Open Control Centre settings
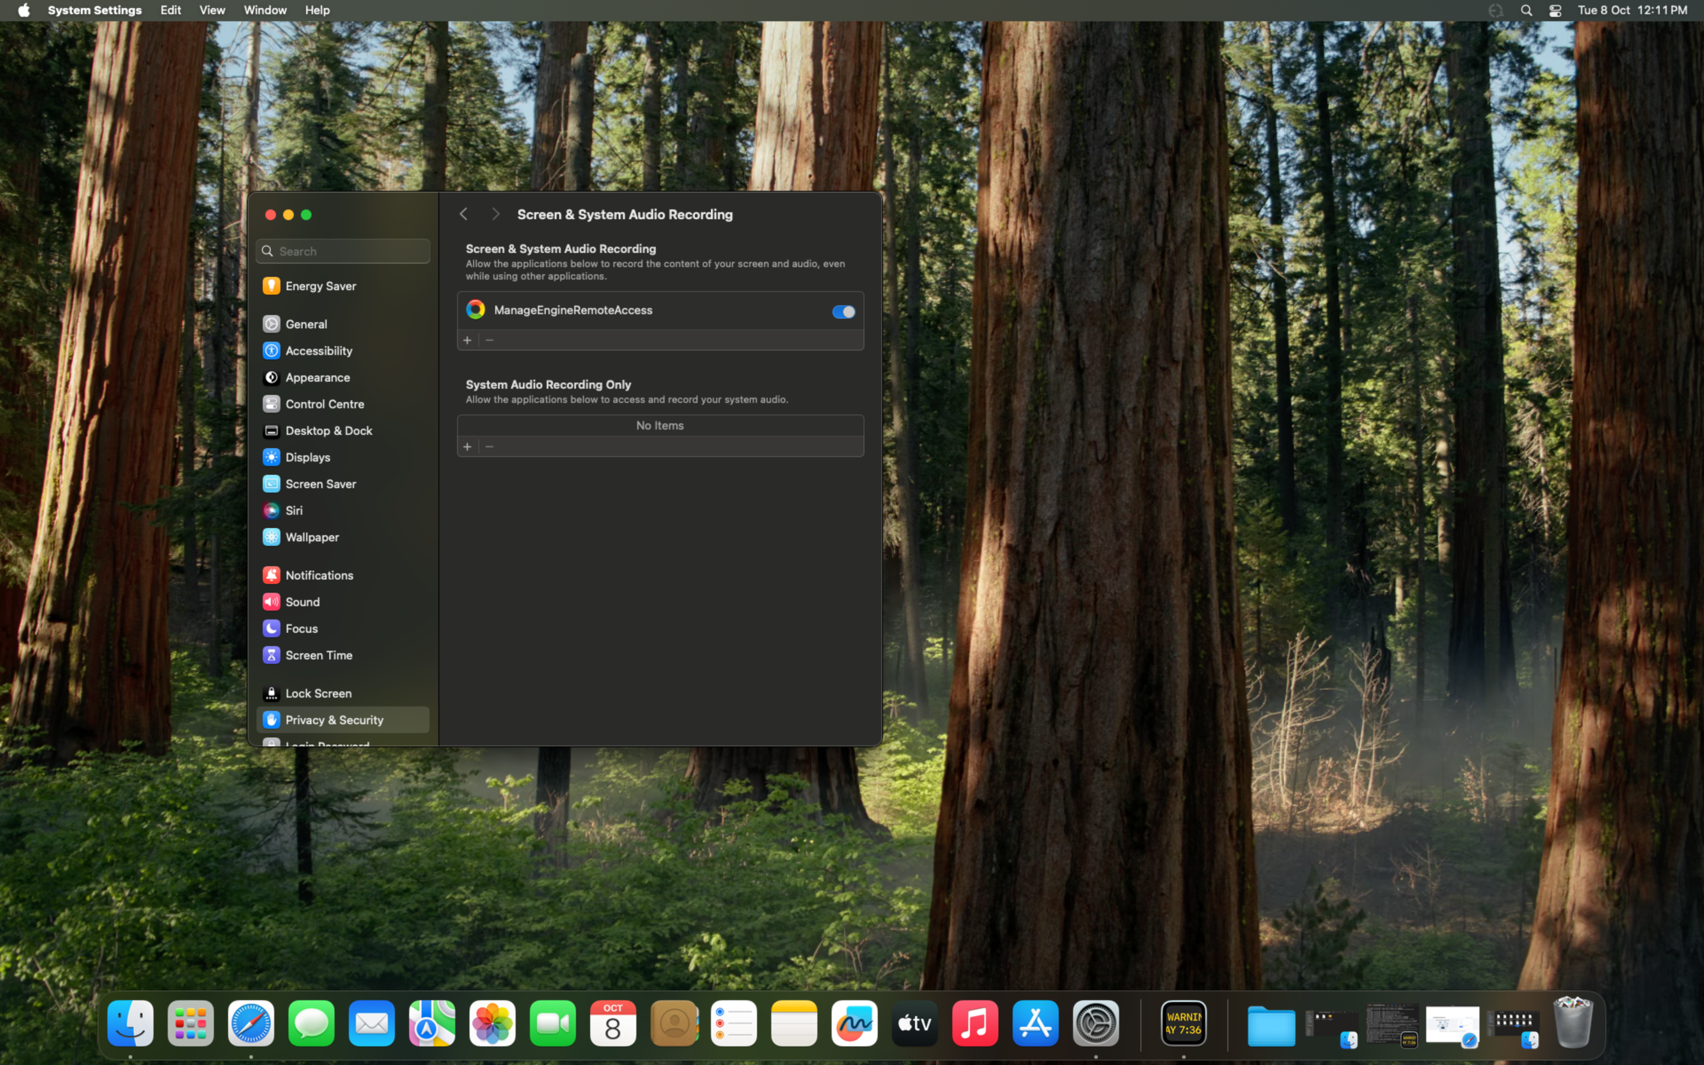 point(325,404)
